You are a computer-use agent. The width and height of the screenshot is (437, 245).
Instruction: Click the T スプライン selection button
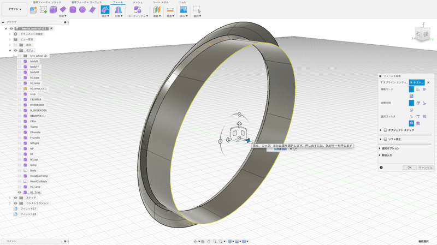point(417,82)
